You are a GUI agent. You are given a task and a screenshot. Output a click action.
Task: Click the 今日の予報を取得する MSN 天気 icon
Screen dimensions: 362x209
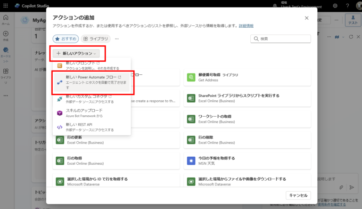191,161
